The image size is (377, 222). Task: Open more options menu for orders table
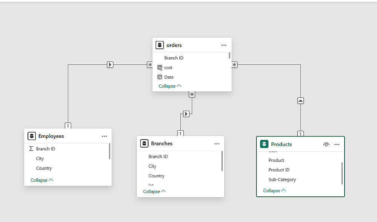(x=224, y=45)
